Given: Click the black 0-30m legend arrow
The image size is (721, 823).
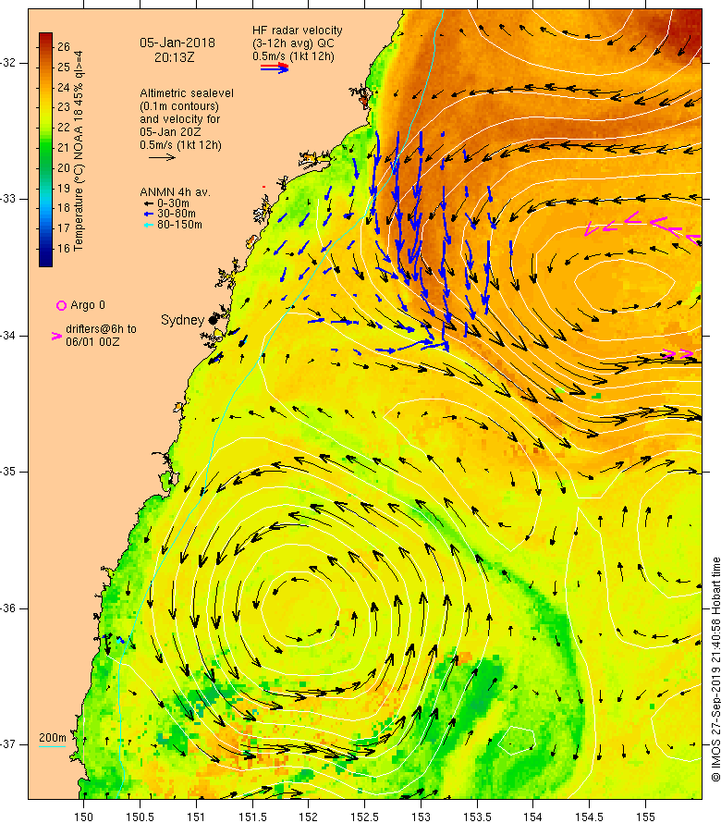Looking at the screenshot, I should tap(149, 203).
